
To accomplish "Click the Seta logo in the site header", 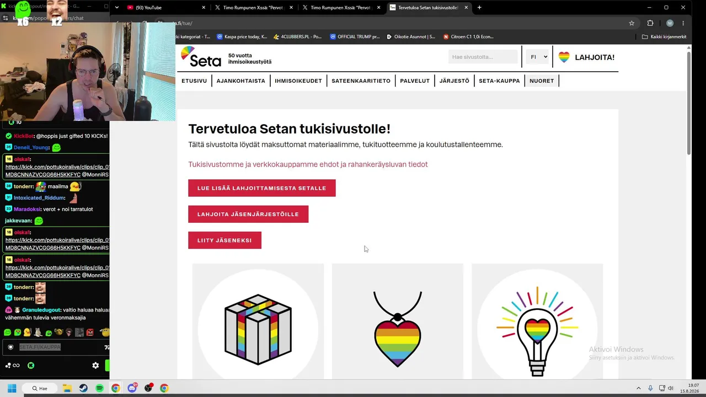I will (201, 57).
